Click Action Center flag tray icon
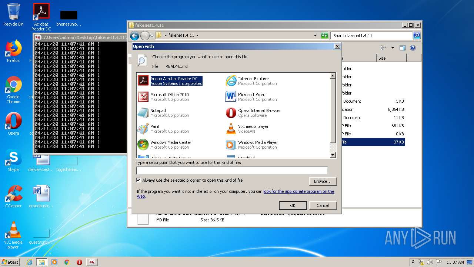The width and height of the screenshot is (474, 267). pos(438,262)
